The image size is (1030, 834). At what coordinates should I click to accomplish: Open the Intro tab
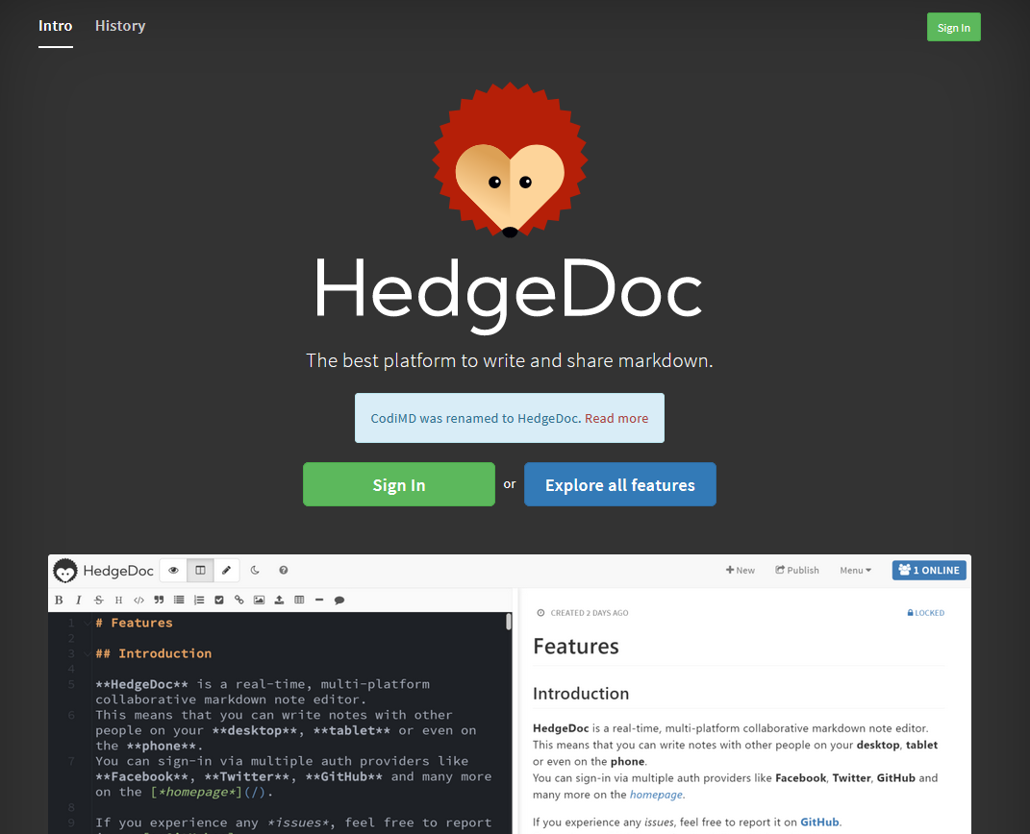[x=55, y=26]
